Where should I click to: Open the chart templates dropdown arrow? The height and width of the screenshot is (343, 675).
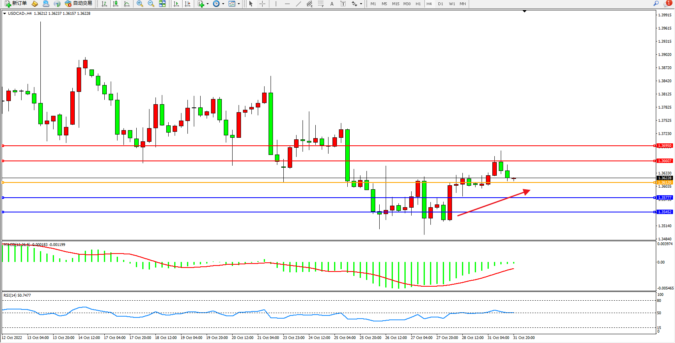pos(239,4)
